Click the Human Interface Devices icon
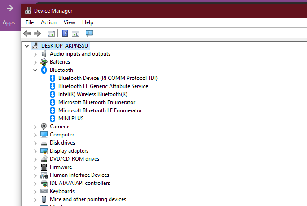Viewport: 307px width, 206px height. click(x=44, y=175)
